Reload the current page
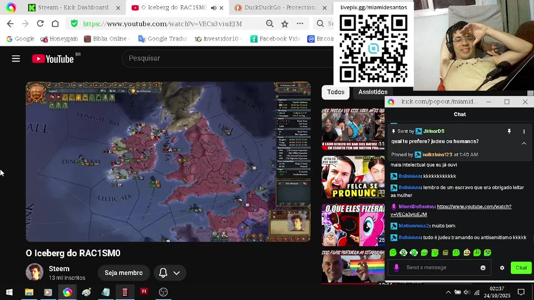The image size is (534, 300). pyautogui.click(x=40, y=24)
